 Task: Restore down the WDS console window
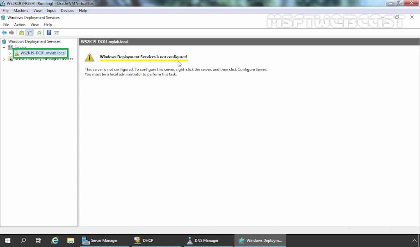(397, 17)
